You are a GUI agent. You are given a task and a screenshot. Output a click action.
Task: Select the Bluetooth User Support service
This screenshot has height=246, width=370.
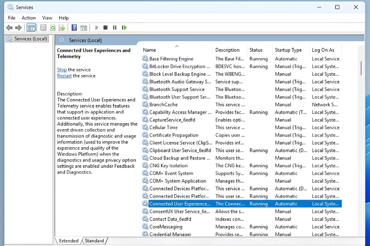coord(242,97)
